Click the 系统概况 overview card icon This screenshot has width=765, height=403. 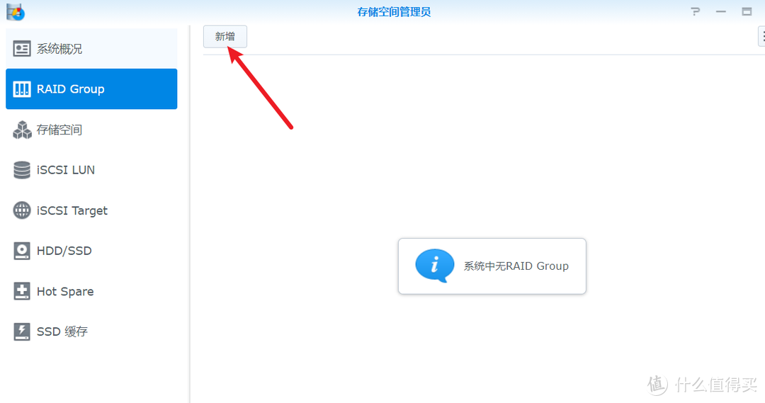[x=22, y=49]
